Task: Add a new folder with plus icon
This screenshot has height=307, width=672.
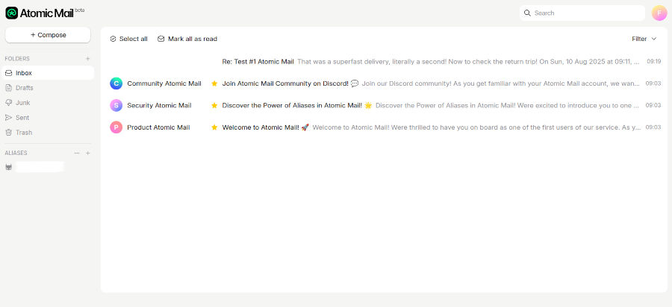Action: click(x=88, y=59)
